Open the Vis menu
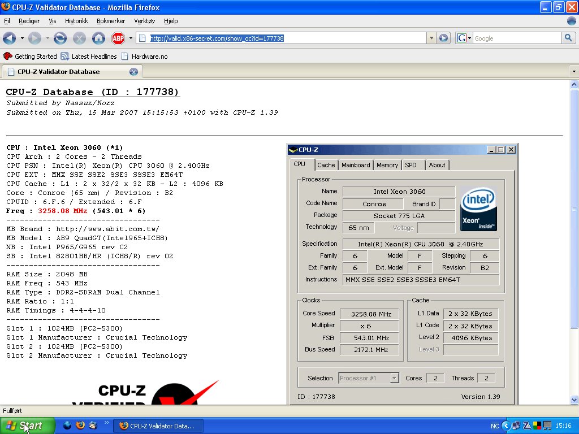This screenshot has height=434, width=579. 53,21
